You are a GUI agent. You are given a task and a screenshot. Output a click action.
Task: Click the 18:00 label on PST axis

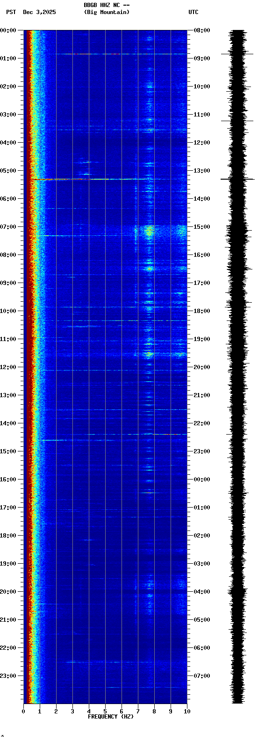(8, 536)
